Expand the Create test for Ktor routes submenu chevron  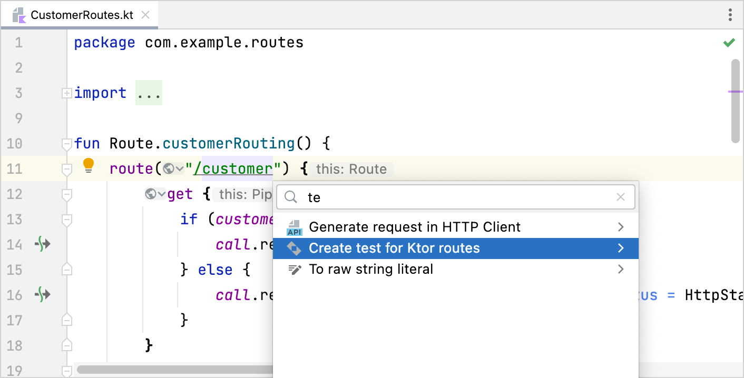[621, 248]
